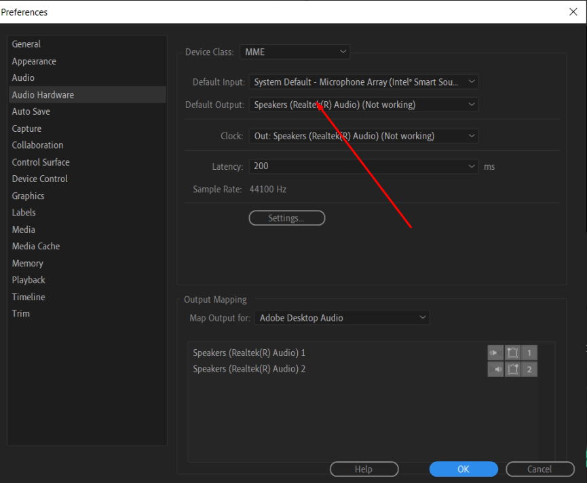This screenshot has height=483, width=587.
Task: Open the Clock dropdown
Action: coord(364,136)
